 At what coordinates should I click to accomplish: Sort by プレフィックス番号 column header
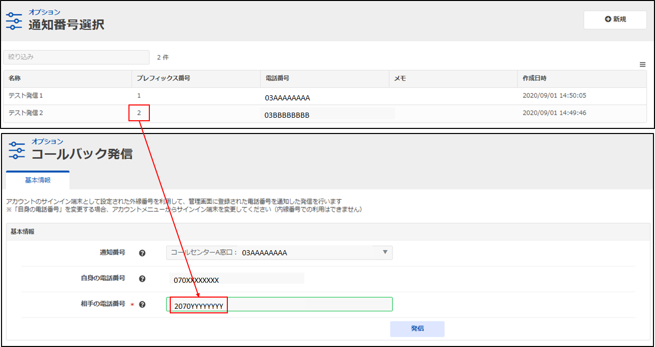click(x=196, y=78)
